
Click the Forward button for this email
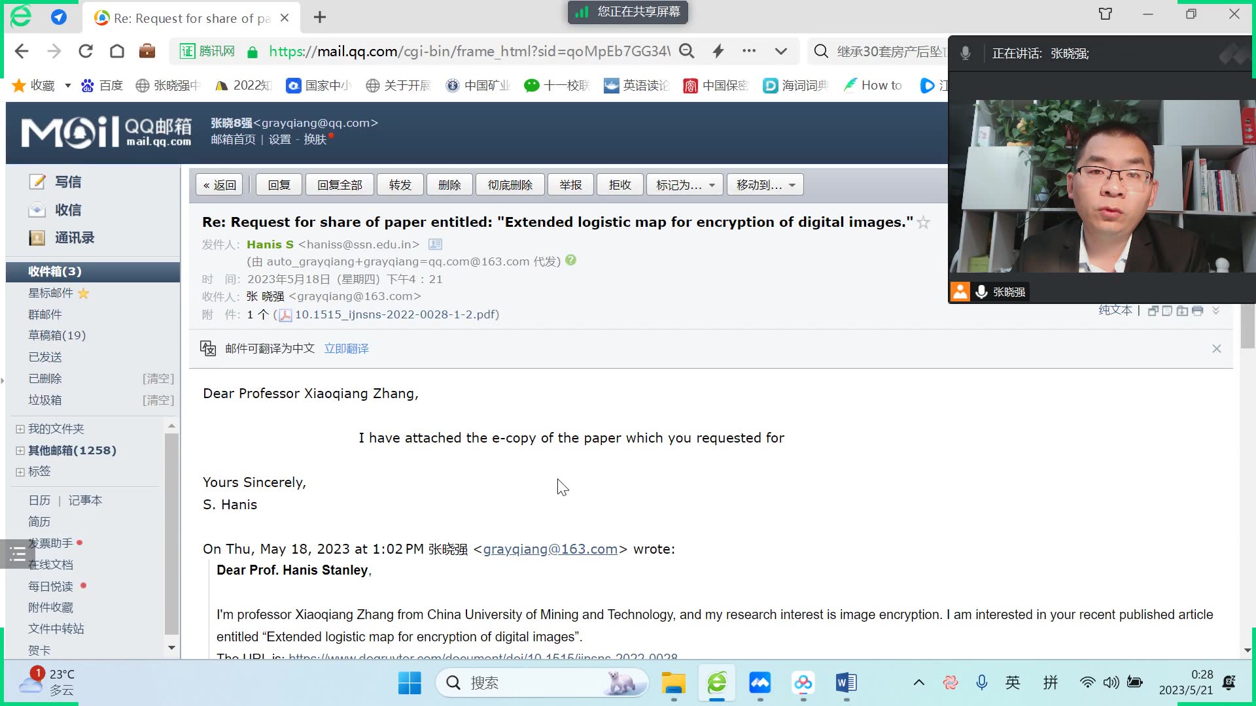401,184
